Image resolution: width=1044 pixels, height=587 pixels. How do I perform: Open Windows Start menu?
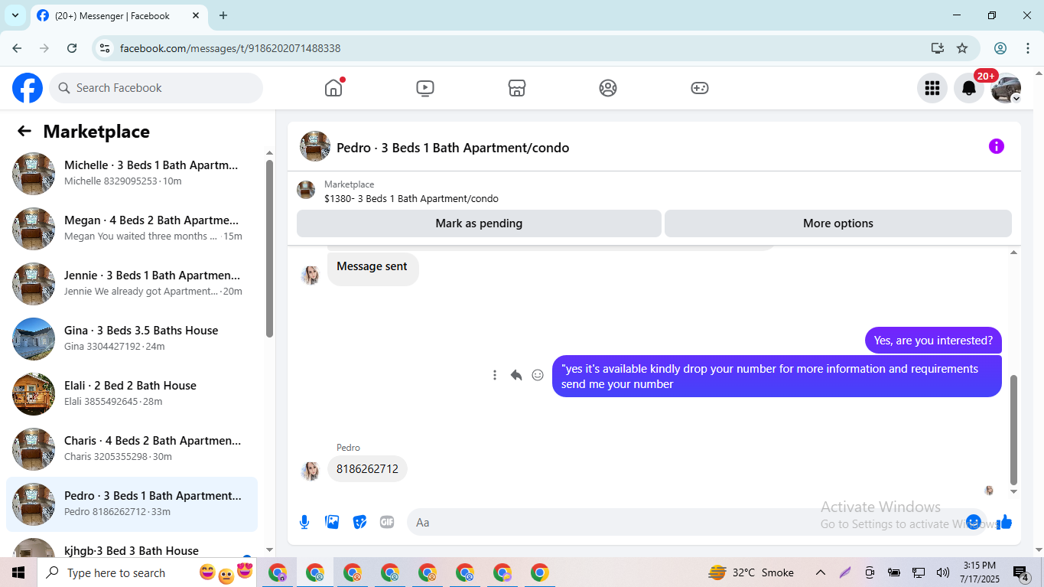click(x=18, y=572)
